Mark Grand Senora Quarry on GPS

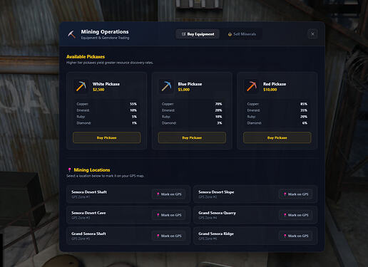296,215
